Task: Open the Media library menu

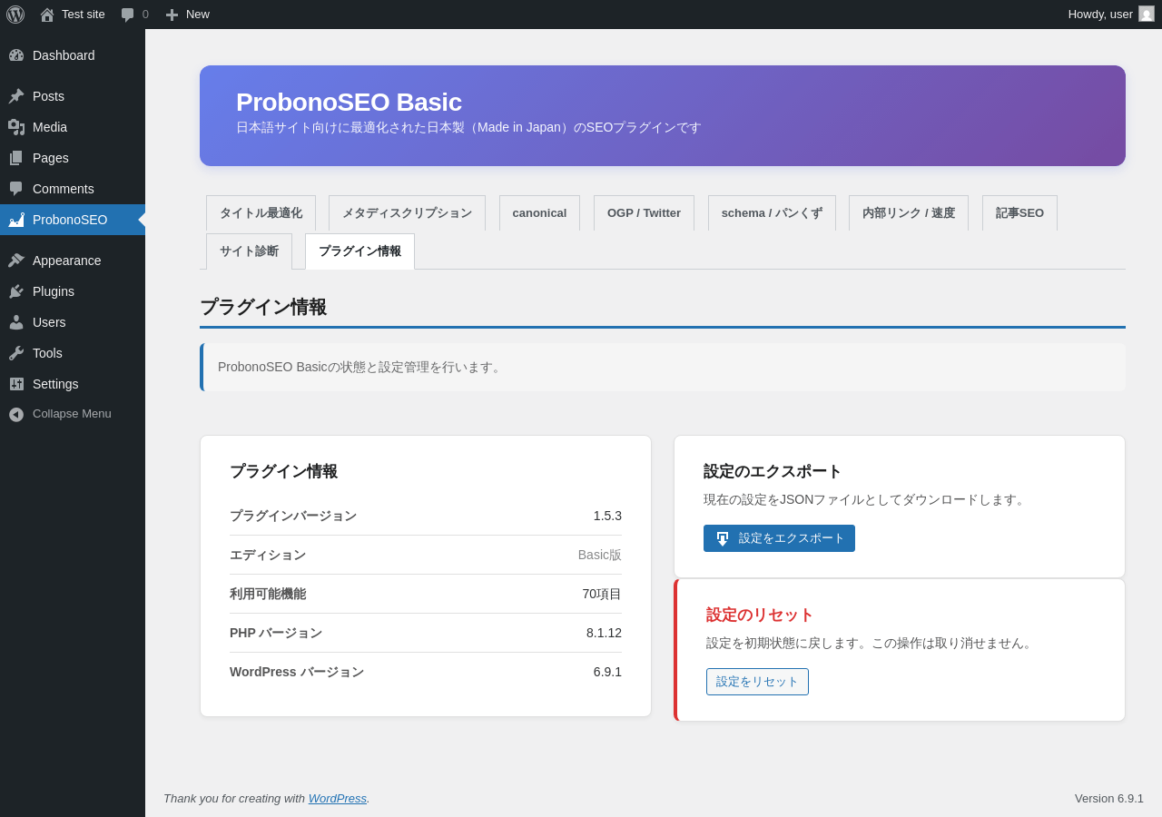Action: [50, 127]
